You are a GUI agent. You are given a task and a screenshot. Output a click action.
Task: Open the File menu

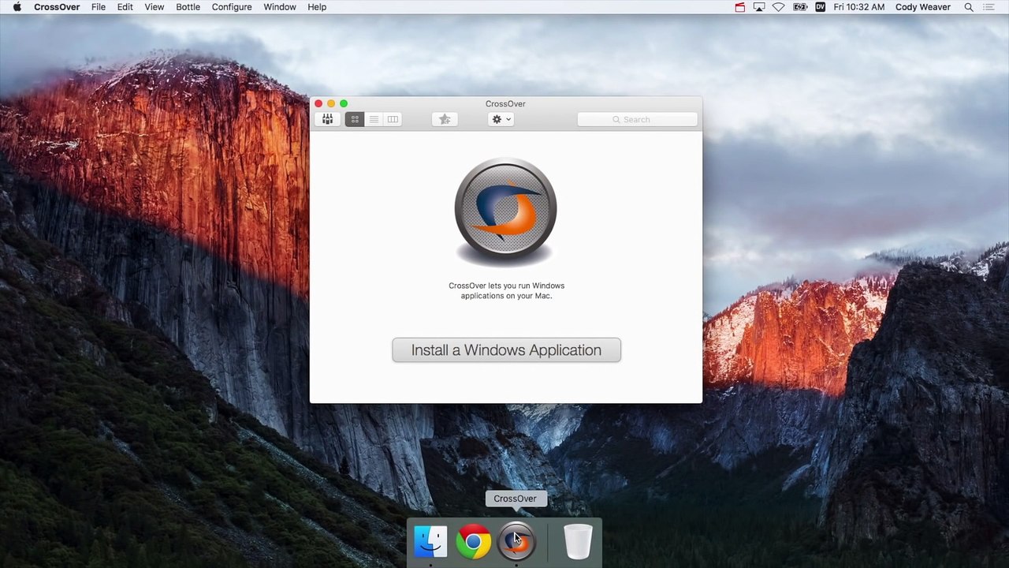99,7
